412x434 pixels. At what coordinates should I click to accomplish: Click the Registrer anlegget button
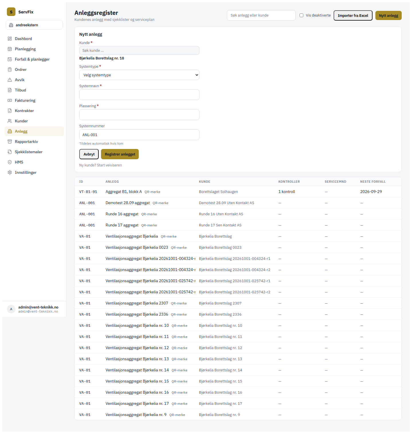pyautogui.click(x=120, y=154)
